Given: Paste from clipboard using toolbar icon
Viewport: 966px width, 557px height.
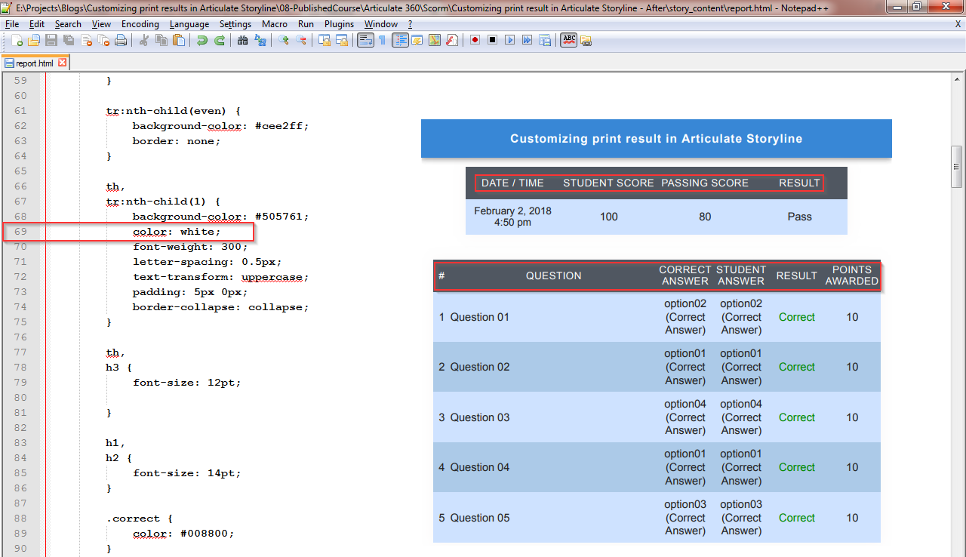Looking at the screenshot, I should [x=179, y=40].
